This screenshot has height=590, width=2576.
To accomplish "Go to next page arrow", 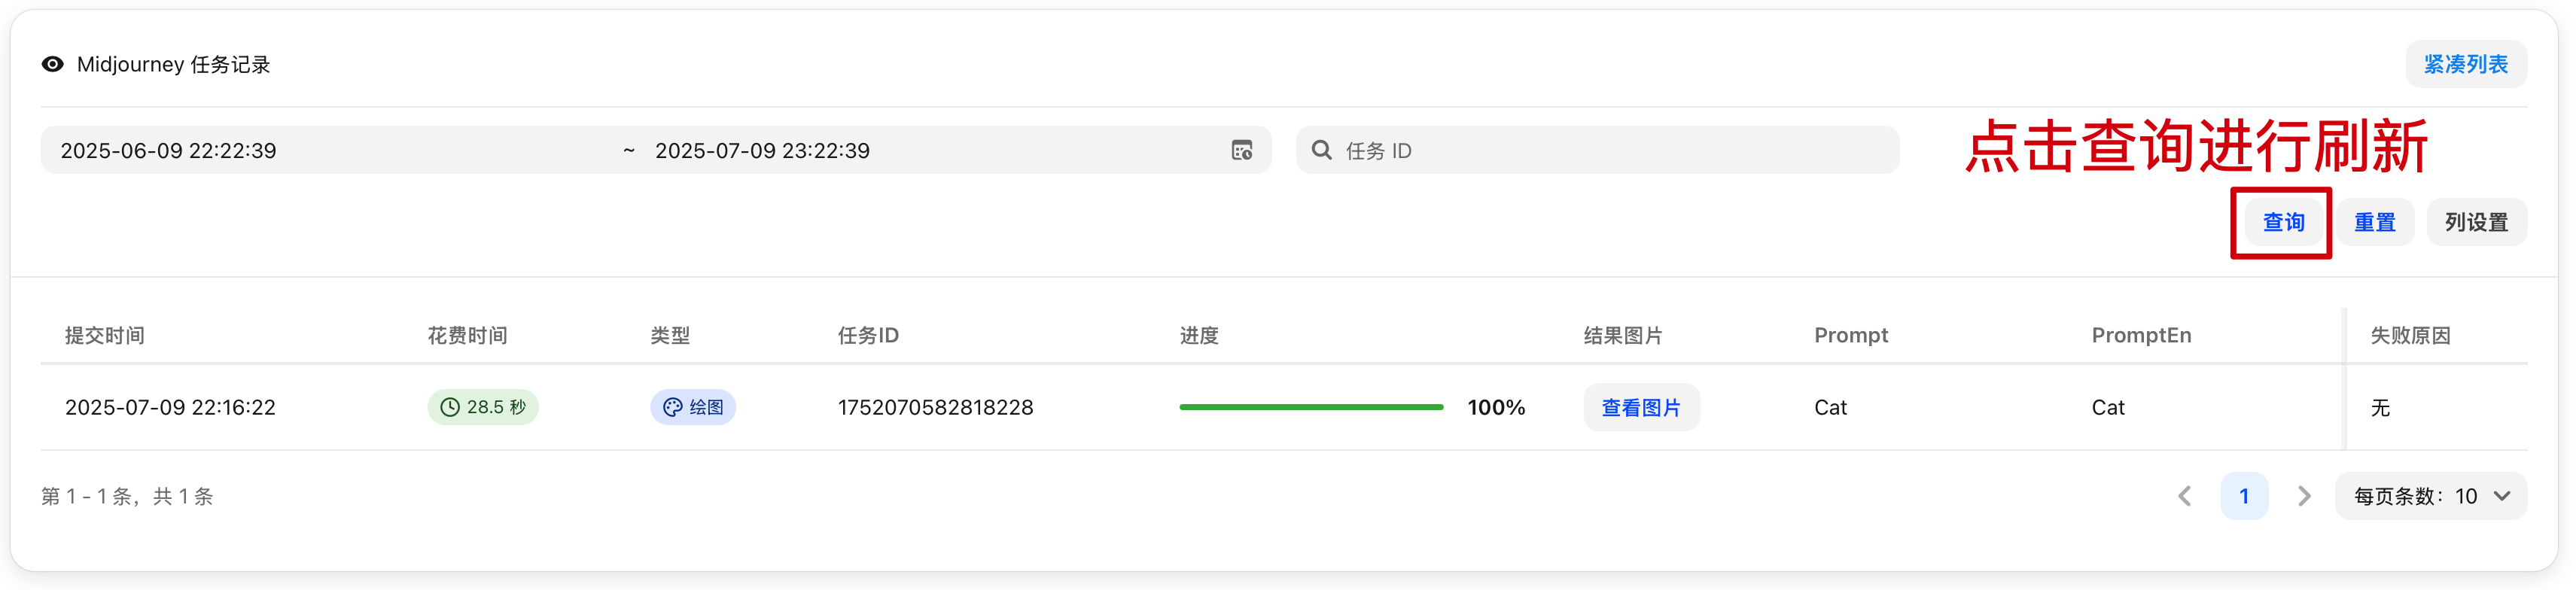I will (x=2304, y=496).
